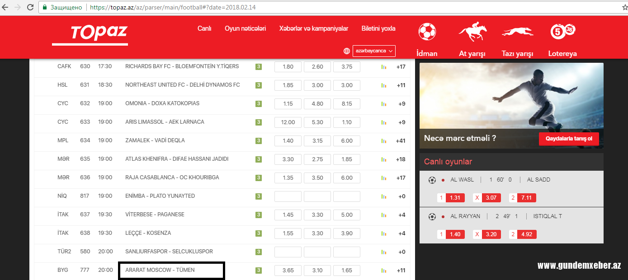Open the azərbaycanca language dropdown
Image resolution: width=628 pixels, height=280 pixels.
point(374,51)
